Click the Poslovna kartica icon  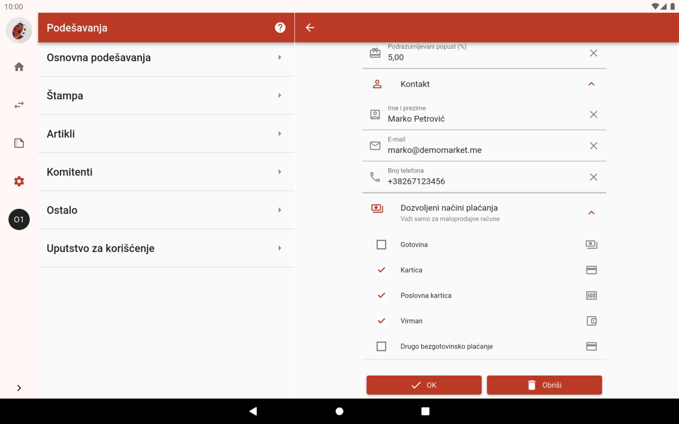(591, 295)
